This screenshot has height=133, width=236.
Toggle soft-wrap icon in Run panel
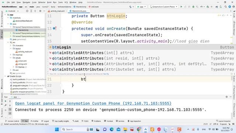tap(10, 109)
